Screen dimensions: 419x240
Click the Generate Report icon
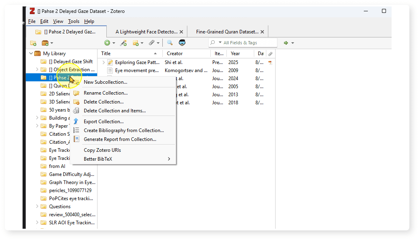pyautogui.click(x=77, y=139)
